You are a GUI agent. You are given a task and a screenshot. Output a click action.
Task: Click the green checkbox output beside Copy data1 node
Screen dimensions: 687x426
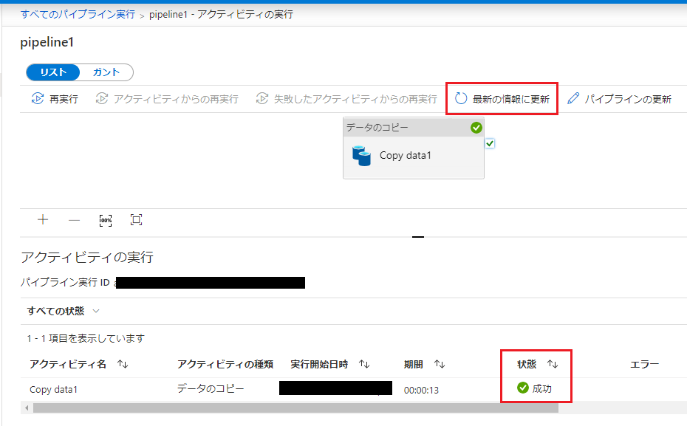490,143
